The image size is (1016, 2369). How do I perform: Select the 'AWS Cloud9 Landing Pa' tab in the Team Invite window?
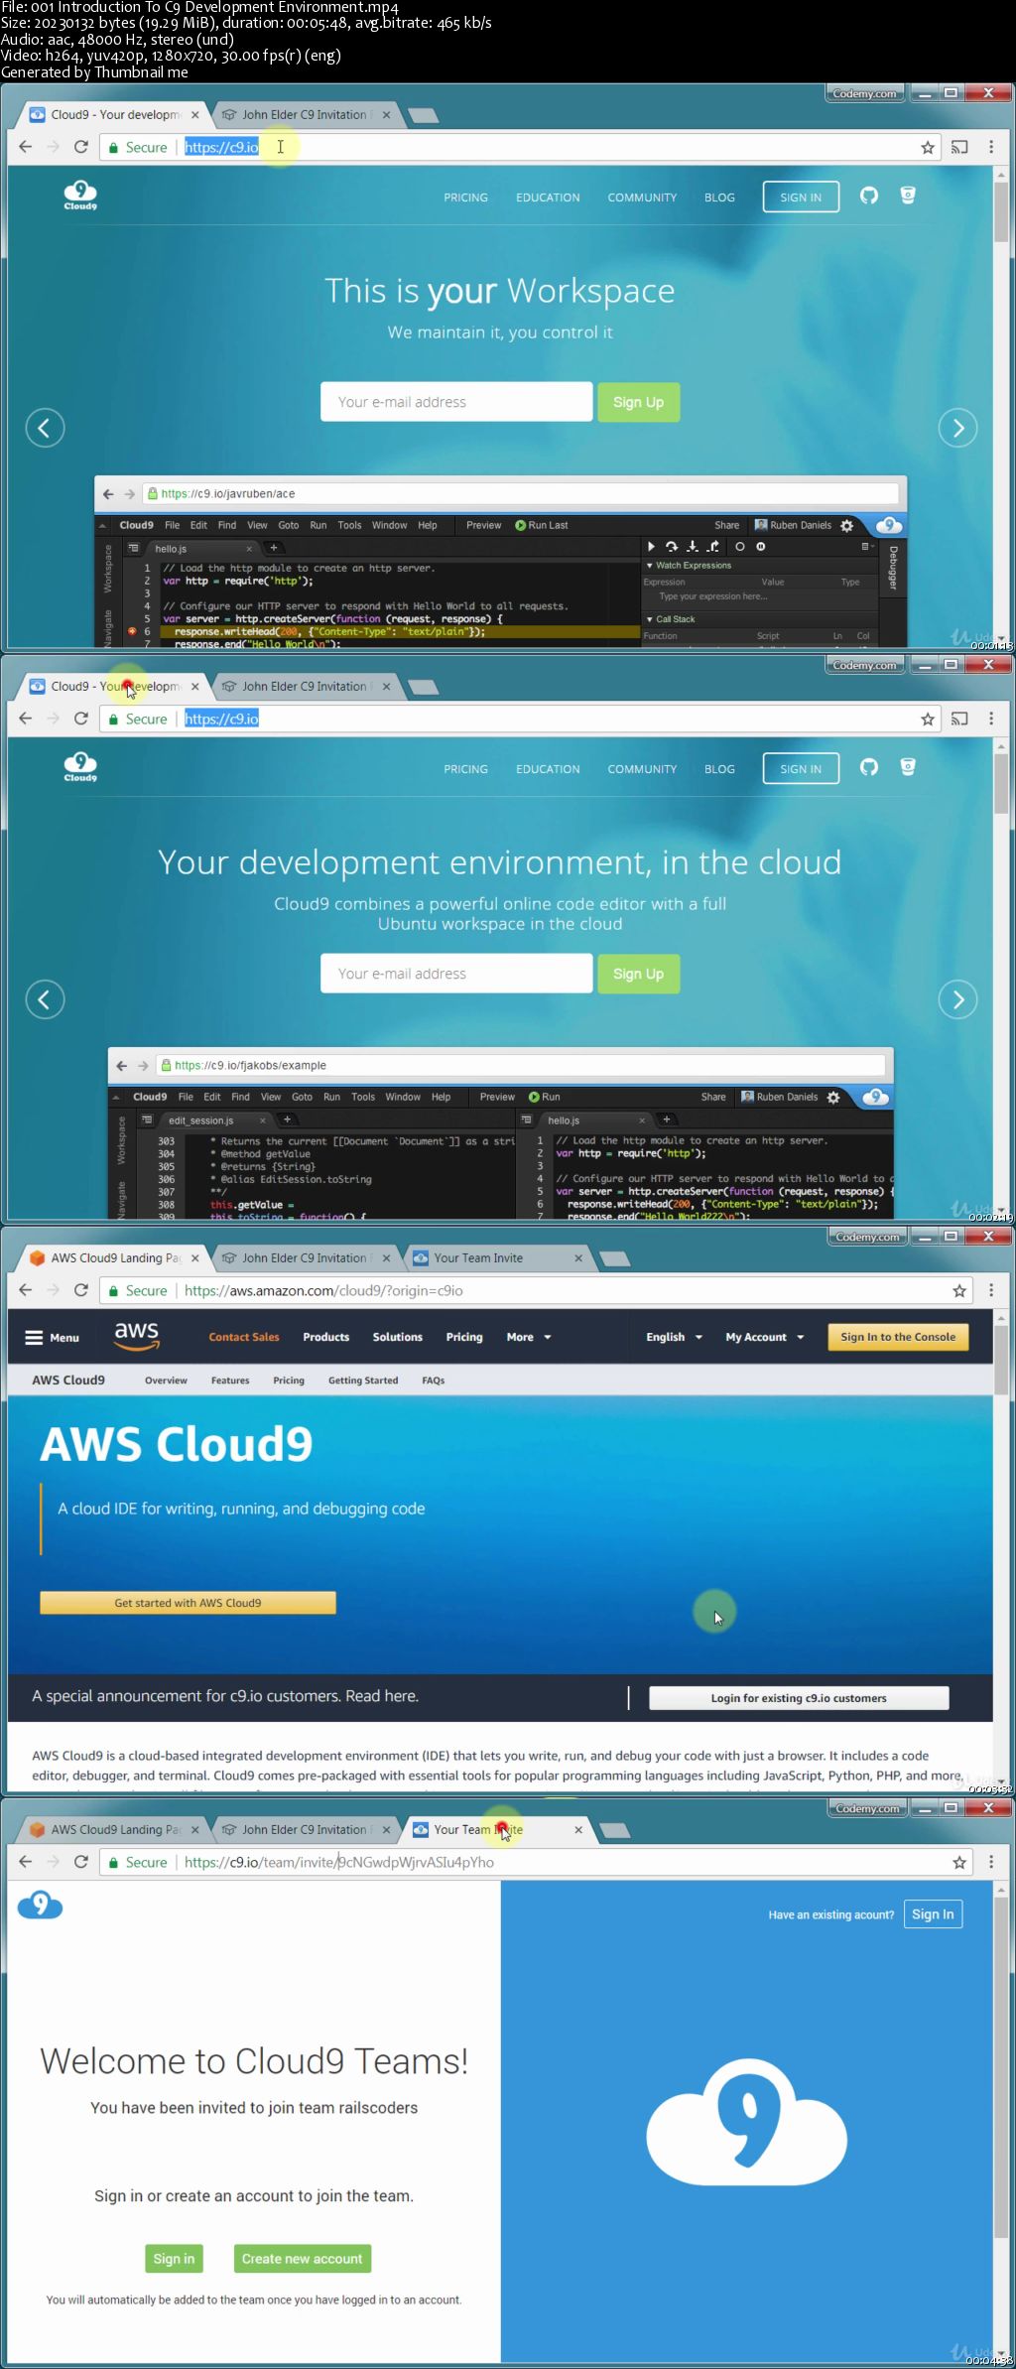tap(114, 1830)
